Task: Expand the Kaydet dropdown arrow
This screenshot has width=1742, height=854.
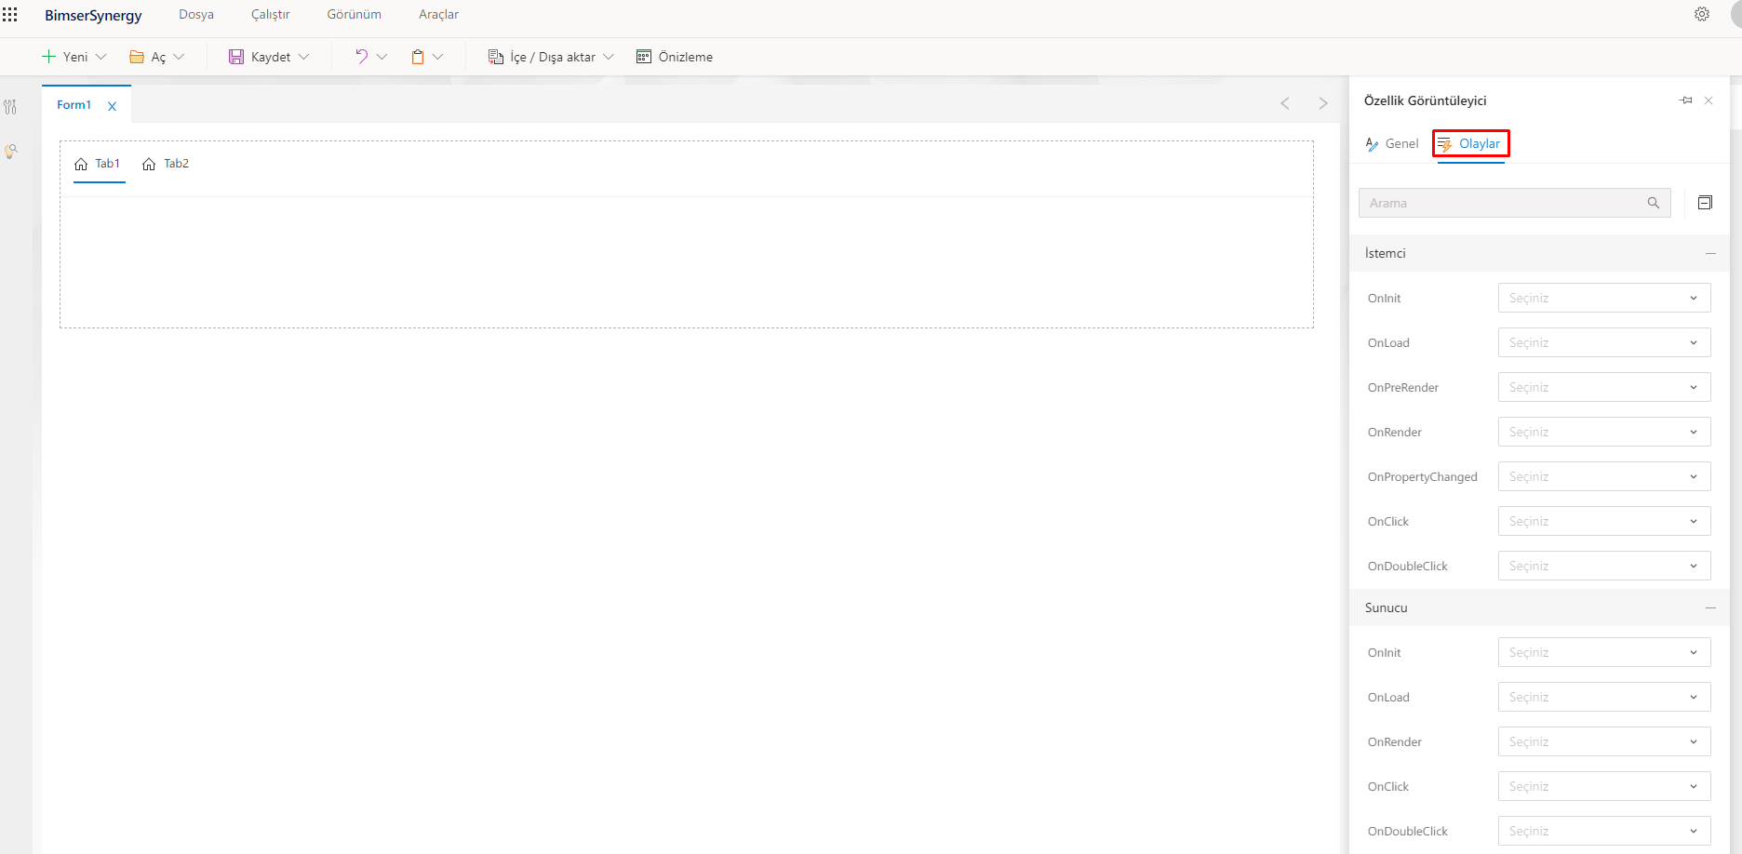Action: coord(303,57)
